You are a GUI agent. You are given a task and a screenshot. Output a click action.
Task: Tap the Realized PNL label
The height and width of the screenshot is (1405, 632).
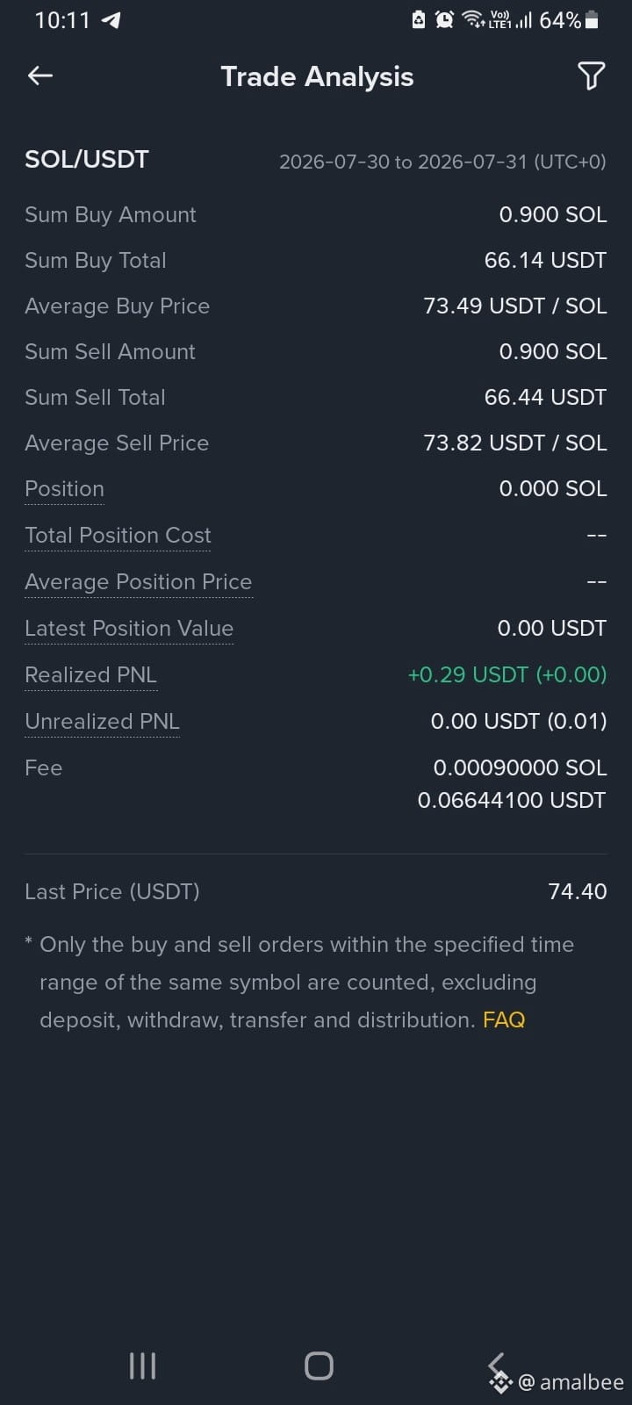click(x=90, y=675)
